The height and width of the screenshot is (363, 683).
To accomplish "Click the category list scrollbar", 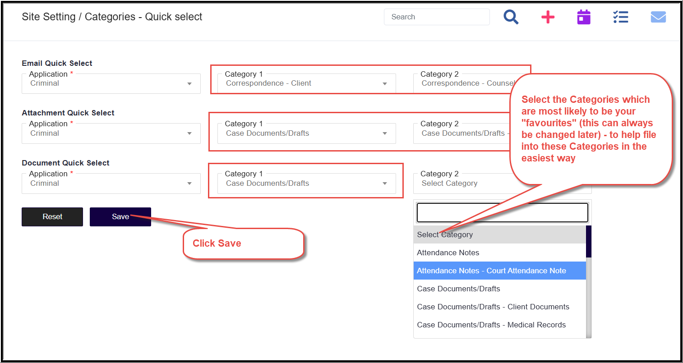I will tap(589, 282).
